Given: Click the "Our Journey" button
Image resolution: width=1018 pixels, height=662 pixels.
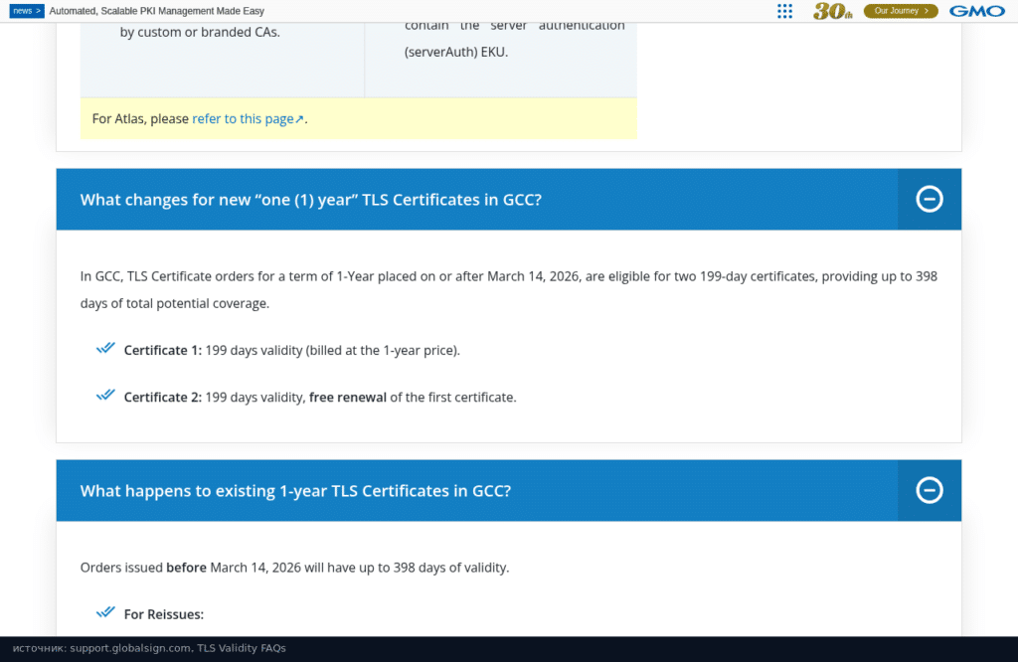Looking at the screenshot, I should click(901, 11).
